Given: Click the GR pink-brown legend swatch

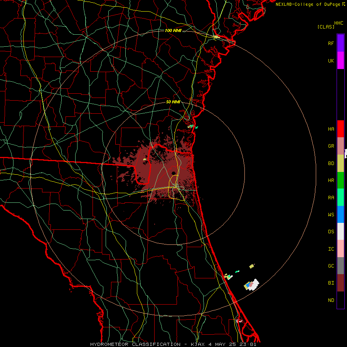Looking at the screenshot, I should (x=340, y=146).
